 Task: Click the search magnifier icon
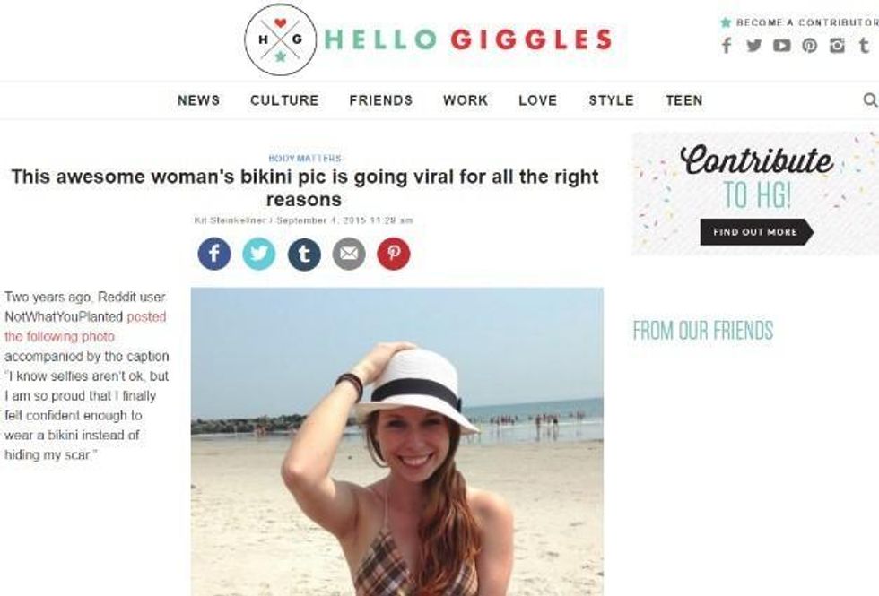coord(869,100)
